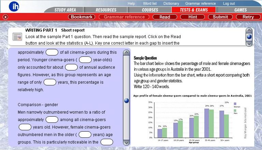Switch to the GAMES tab
The height and width of the screenshot is (150, 262).
(x=240, y=10)
